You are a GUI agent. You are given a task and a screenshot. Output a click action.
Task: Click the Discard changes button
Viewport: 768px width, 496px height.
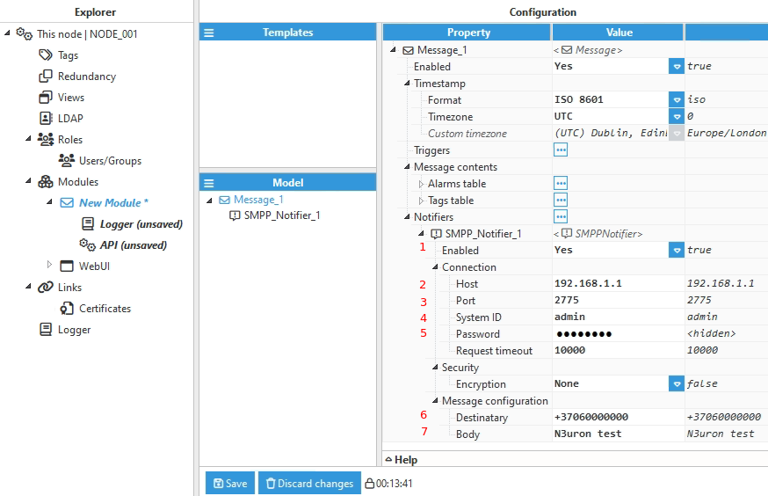[x=309, y=483]
